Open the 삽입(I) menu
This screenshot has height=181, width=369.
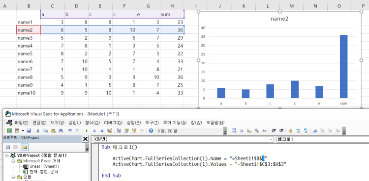[x=75, y=123]
